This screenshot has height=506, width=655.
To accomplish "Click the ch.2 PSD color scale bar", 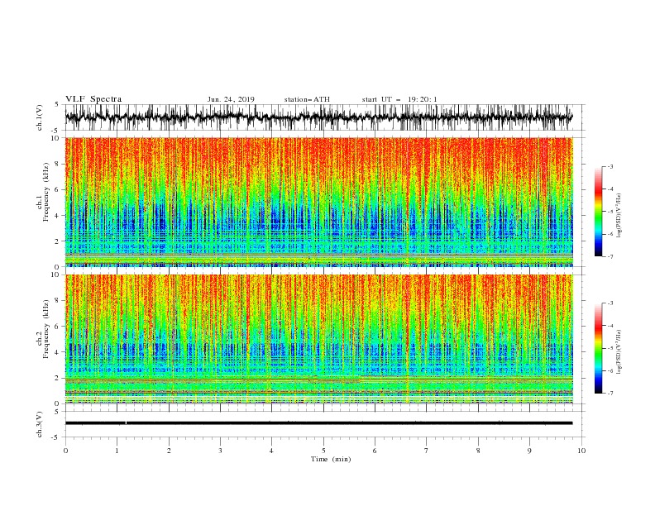I will (x=598, y=348).
